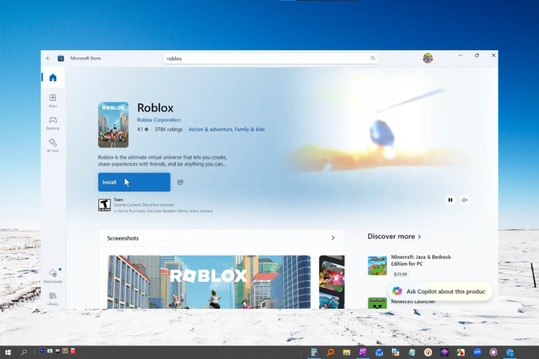Image resolution: width=539 pixels, height=359 pixels.
Task: Open the second partially visible screenshot
Action: tap(332, 281)
